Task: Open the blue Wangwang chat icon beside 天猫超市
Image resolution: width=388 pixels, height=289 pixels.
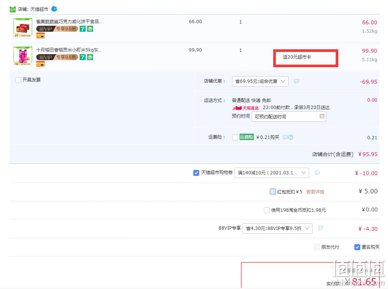Action: 54,9
